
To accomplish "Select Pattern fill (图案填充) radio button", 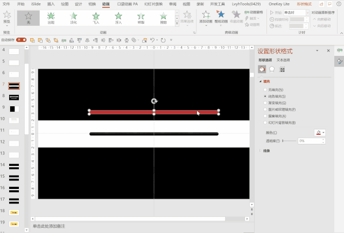I will (x=265, y=116).
